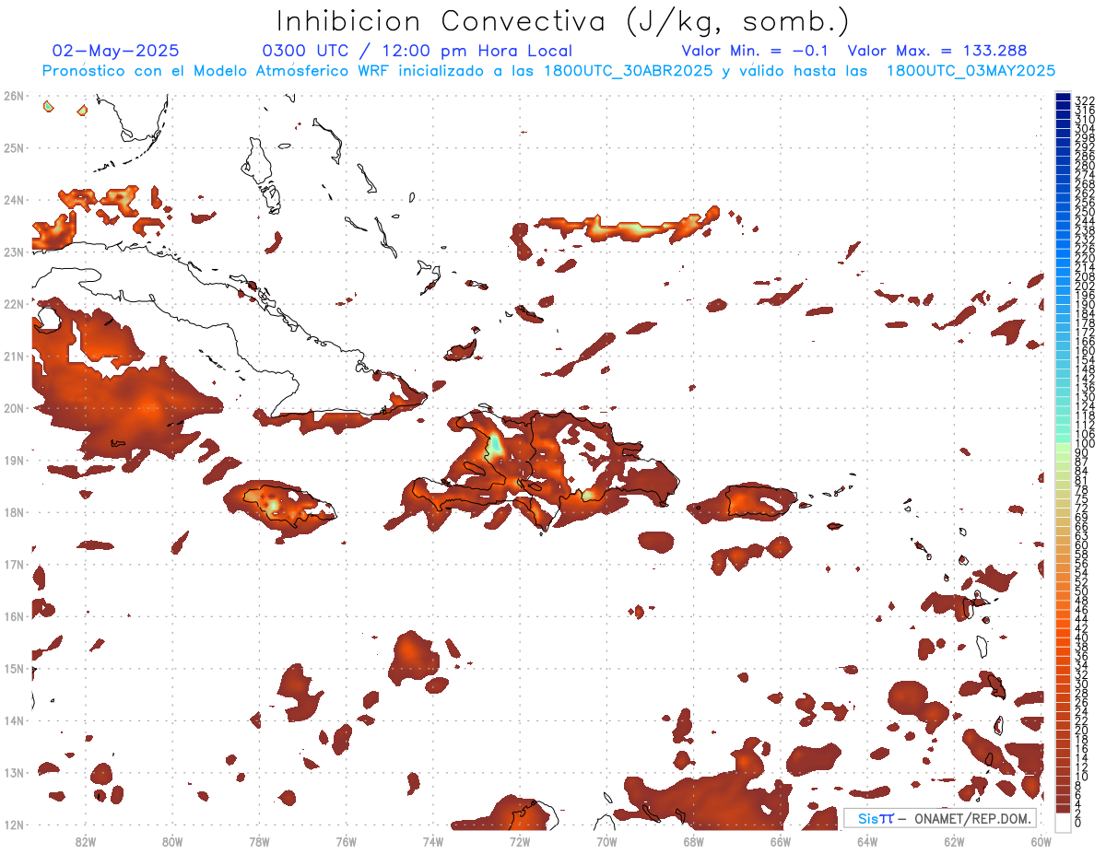Click the color bar value 160
The width and height of the screenshot is (1106, 854).
point(1085,350)
